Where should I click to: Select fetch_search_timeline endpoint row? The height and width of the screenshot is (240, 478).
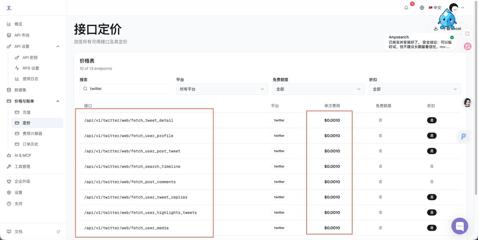tap(270, 166)
